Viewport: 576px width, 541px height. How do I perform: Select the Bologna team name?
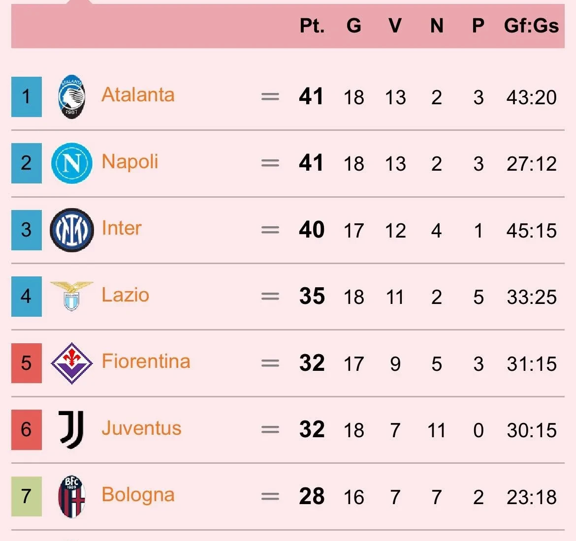pos(138,495)
